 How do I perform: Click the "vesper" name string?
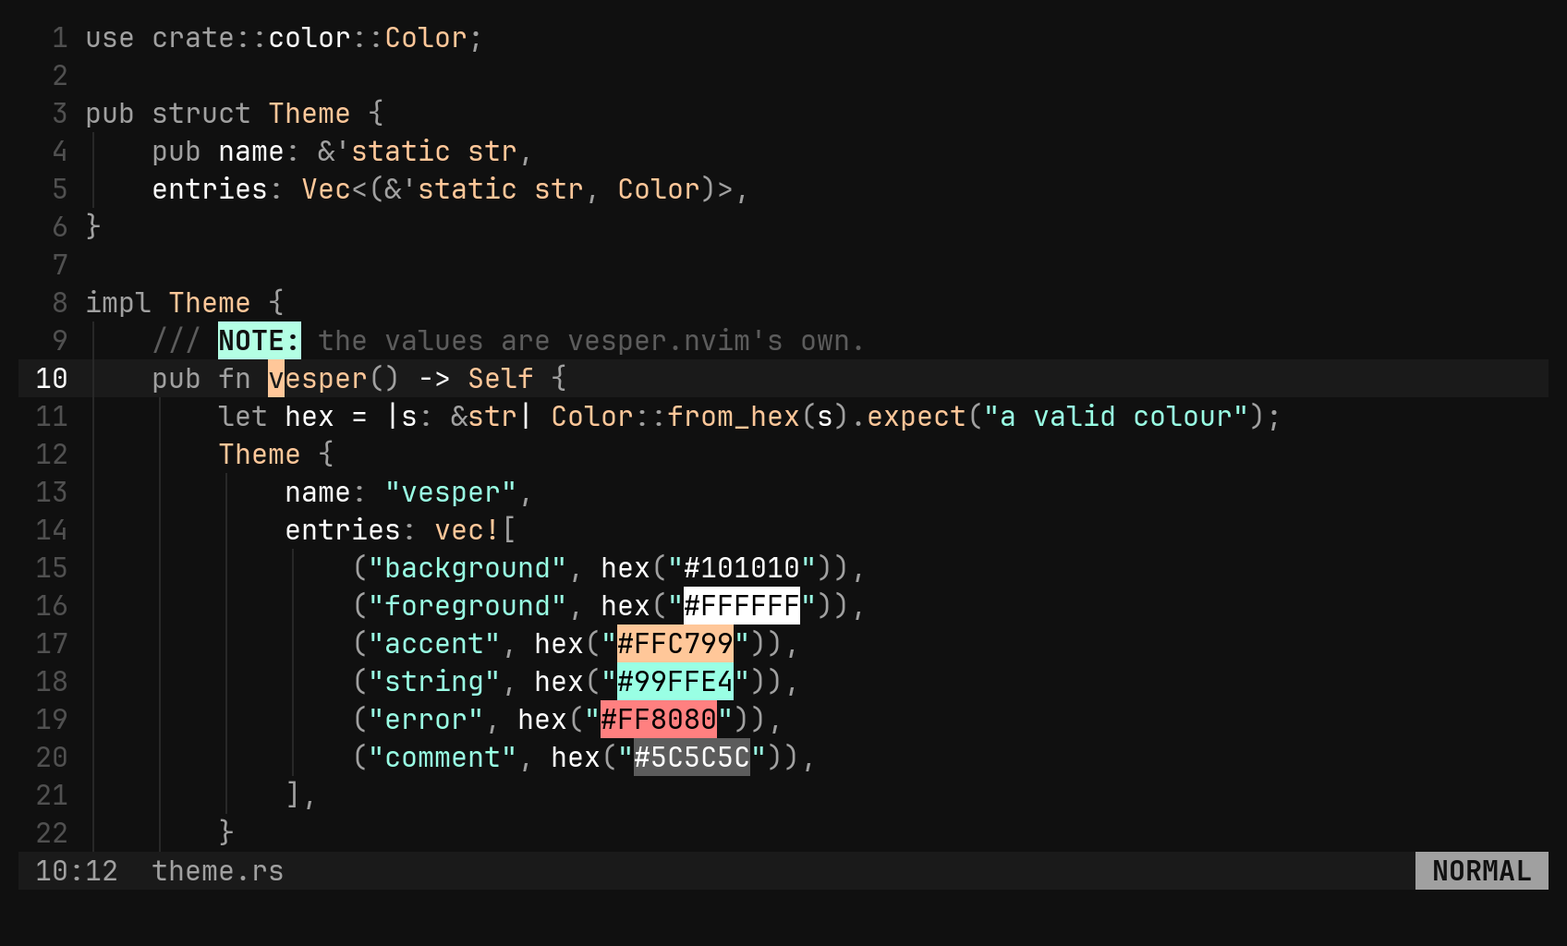[451, 492]
